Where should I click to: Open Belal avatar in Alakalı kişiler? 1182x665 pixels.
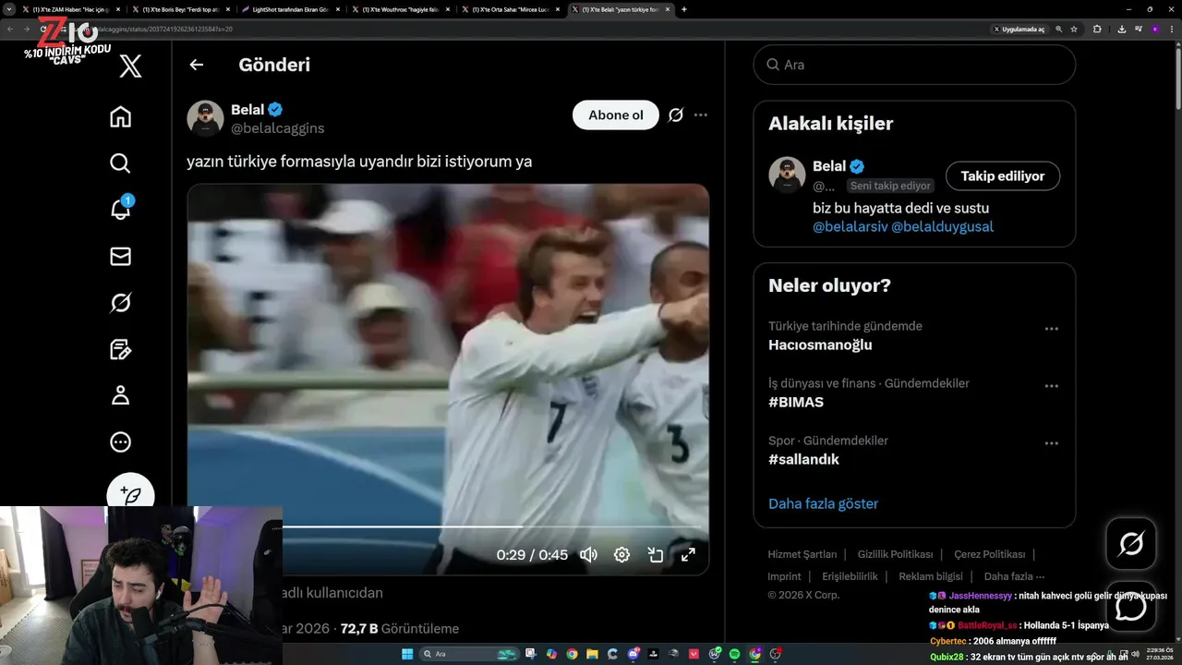pyautogui.click(x=787, y=175)
